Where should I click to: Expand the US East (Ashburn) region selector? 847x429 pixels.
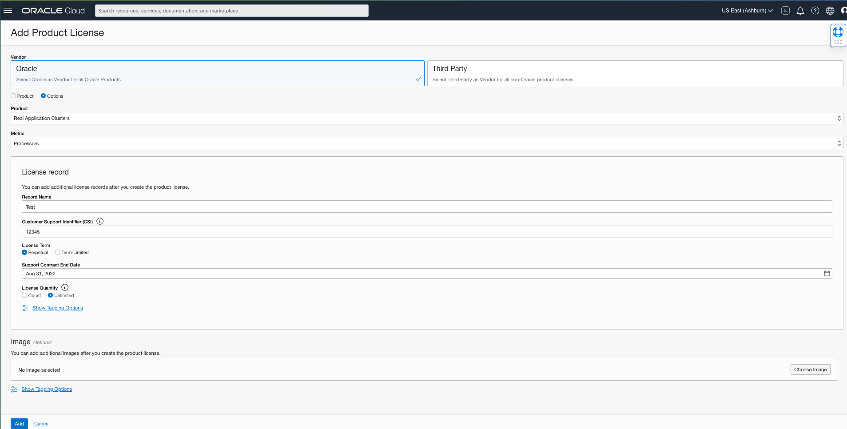(746, 10)
